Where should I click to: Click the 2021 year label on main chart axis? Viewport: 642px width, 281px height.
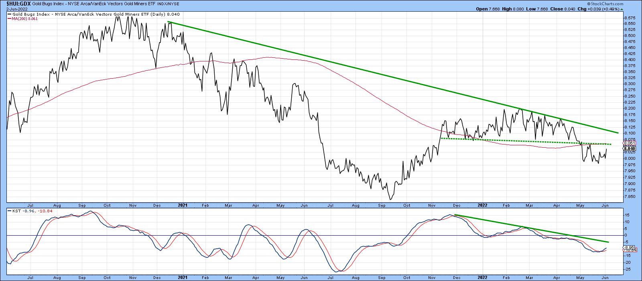tap(183, 205)
